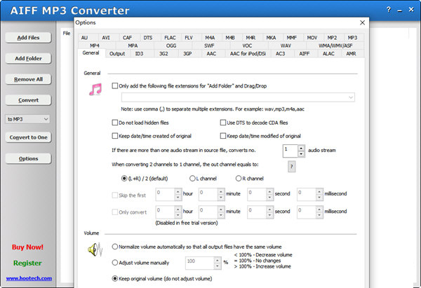The height and width of the screenshot is (288, 421).
Task: Open the AIFF format tab
Action: click(305, 54)
